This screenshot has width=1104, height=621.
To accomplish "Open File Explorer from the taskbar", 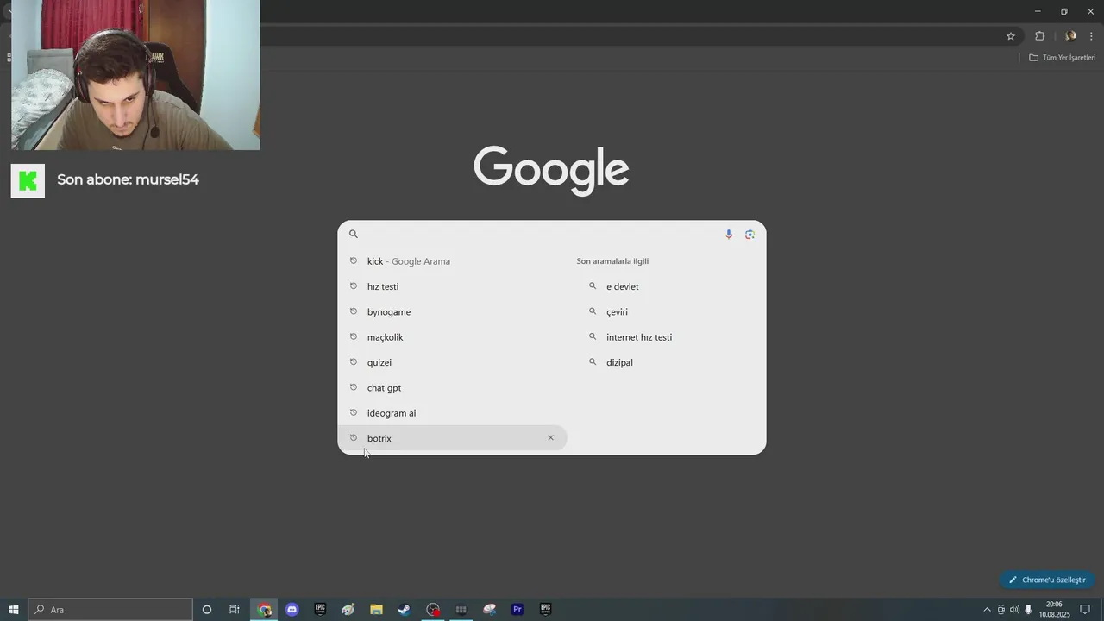I will click(x=376, y=610).
